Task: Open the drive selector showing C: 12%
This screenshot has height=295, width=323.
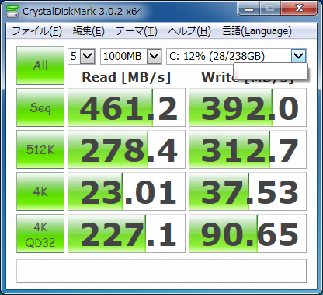Action: (298, 55)
